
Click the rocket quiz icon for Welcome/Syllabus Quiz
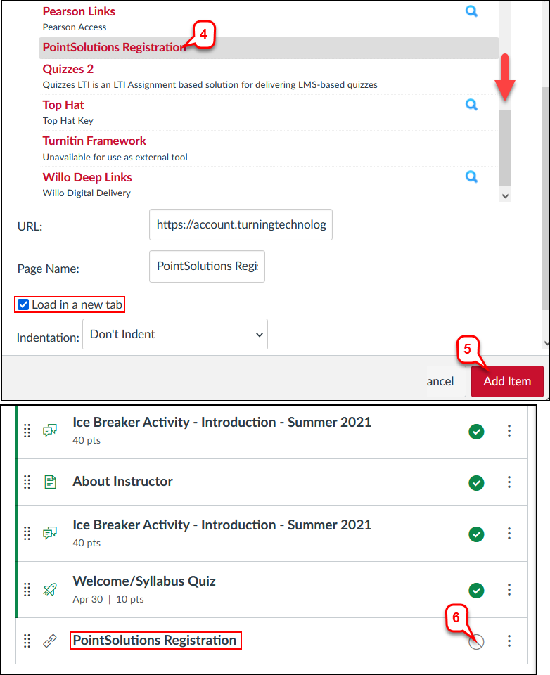(x=49, y=589)
